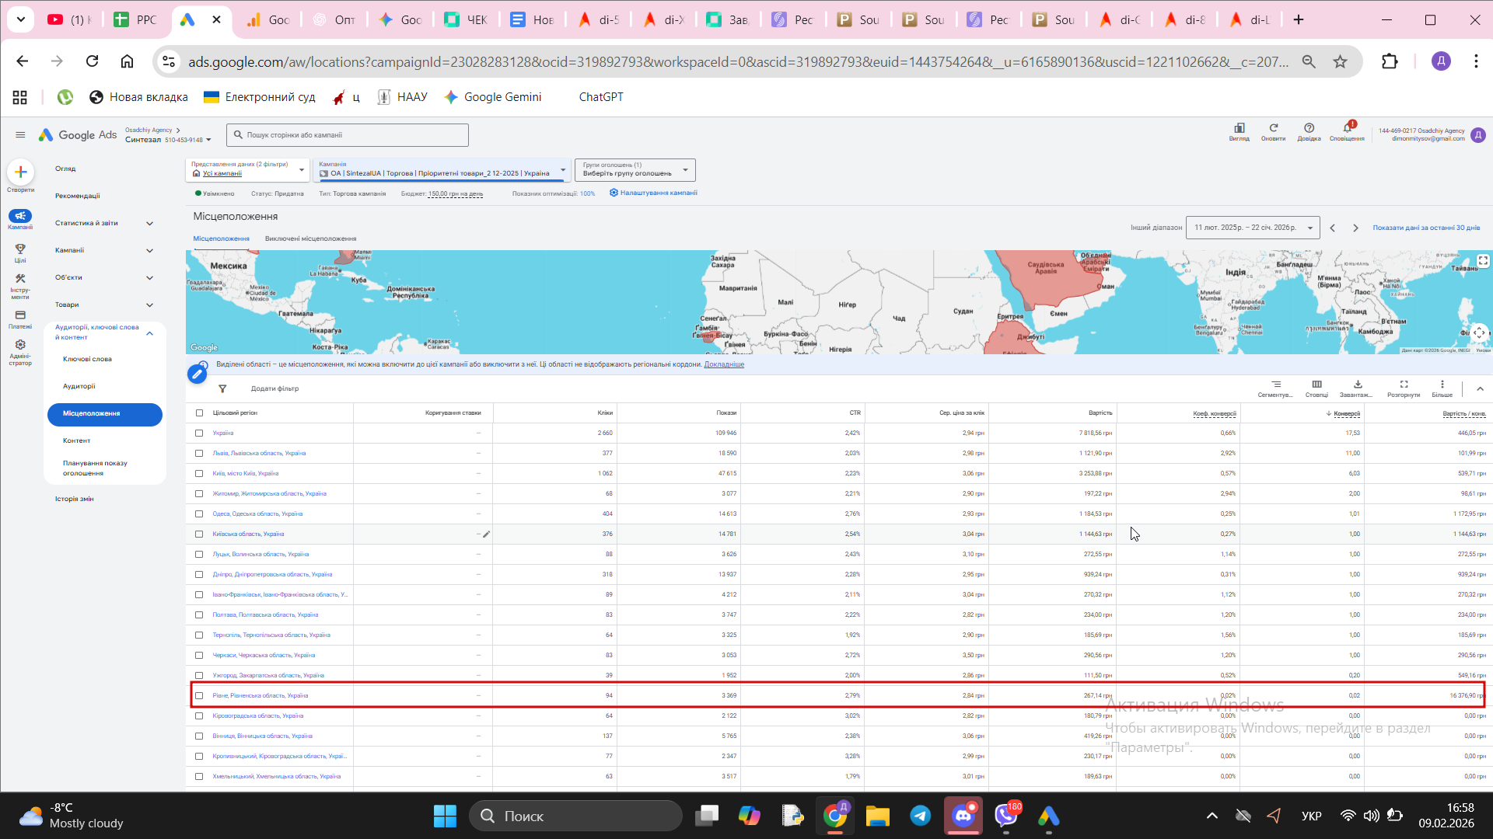
Task: Open the Tools wrench icon
Action: pos(20,279)
